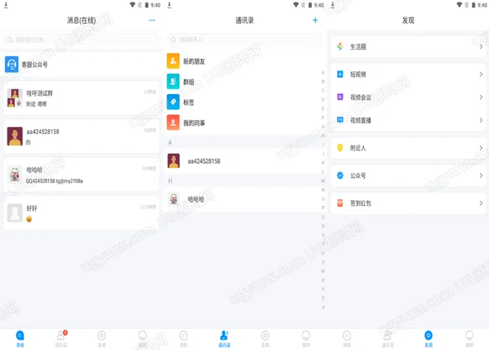The width and height of the screenshot is (489, 350).
Task: Tap the Wi-Fi icon in right status bar
Action: point(459,5)
